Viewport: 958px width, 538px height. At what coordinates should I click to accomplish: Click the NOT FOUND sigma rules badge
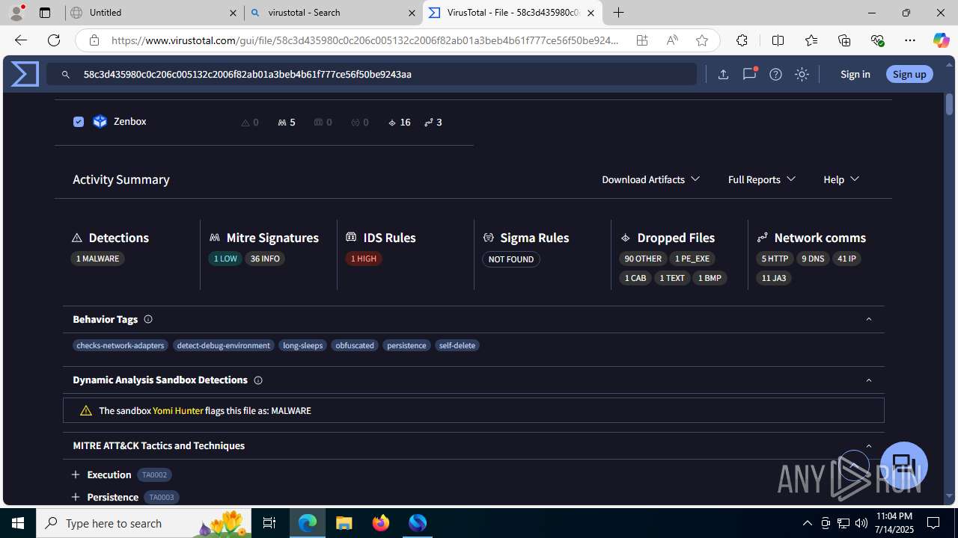point(511,259)
